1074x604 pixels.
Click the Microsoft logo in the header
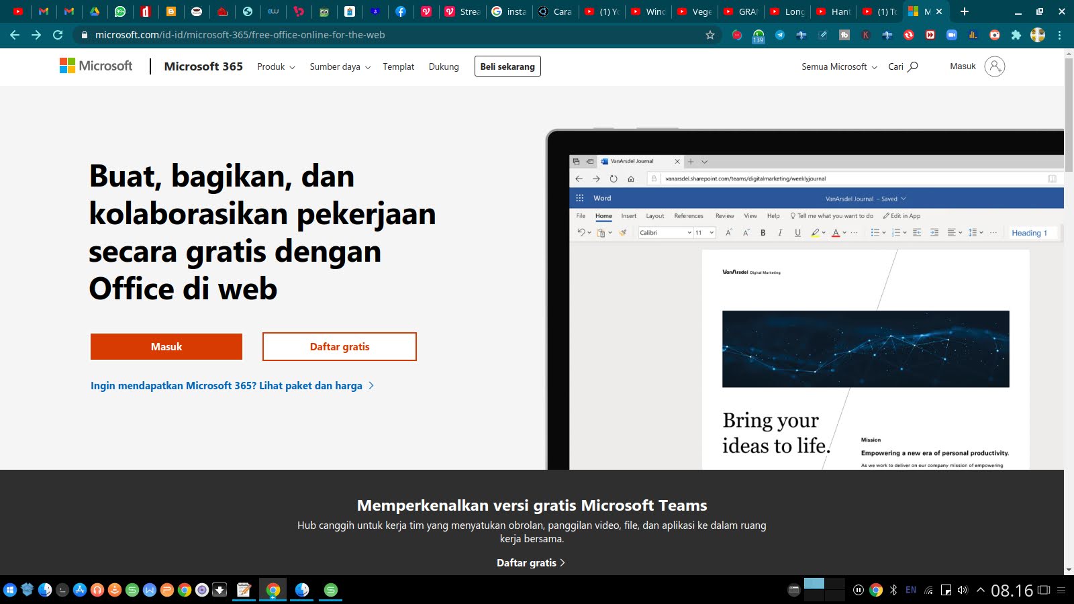pos(96,66)
